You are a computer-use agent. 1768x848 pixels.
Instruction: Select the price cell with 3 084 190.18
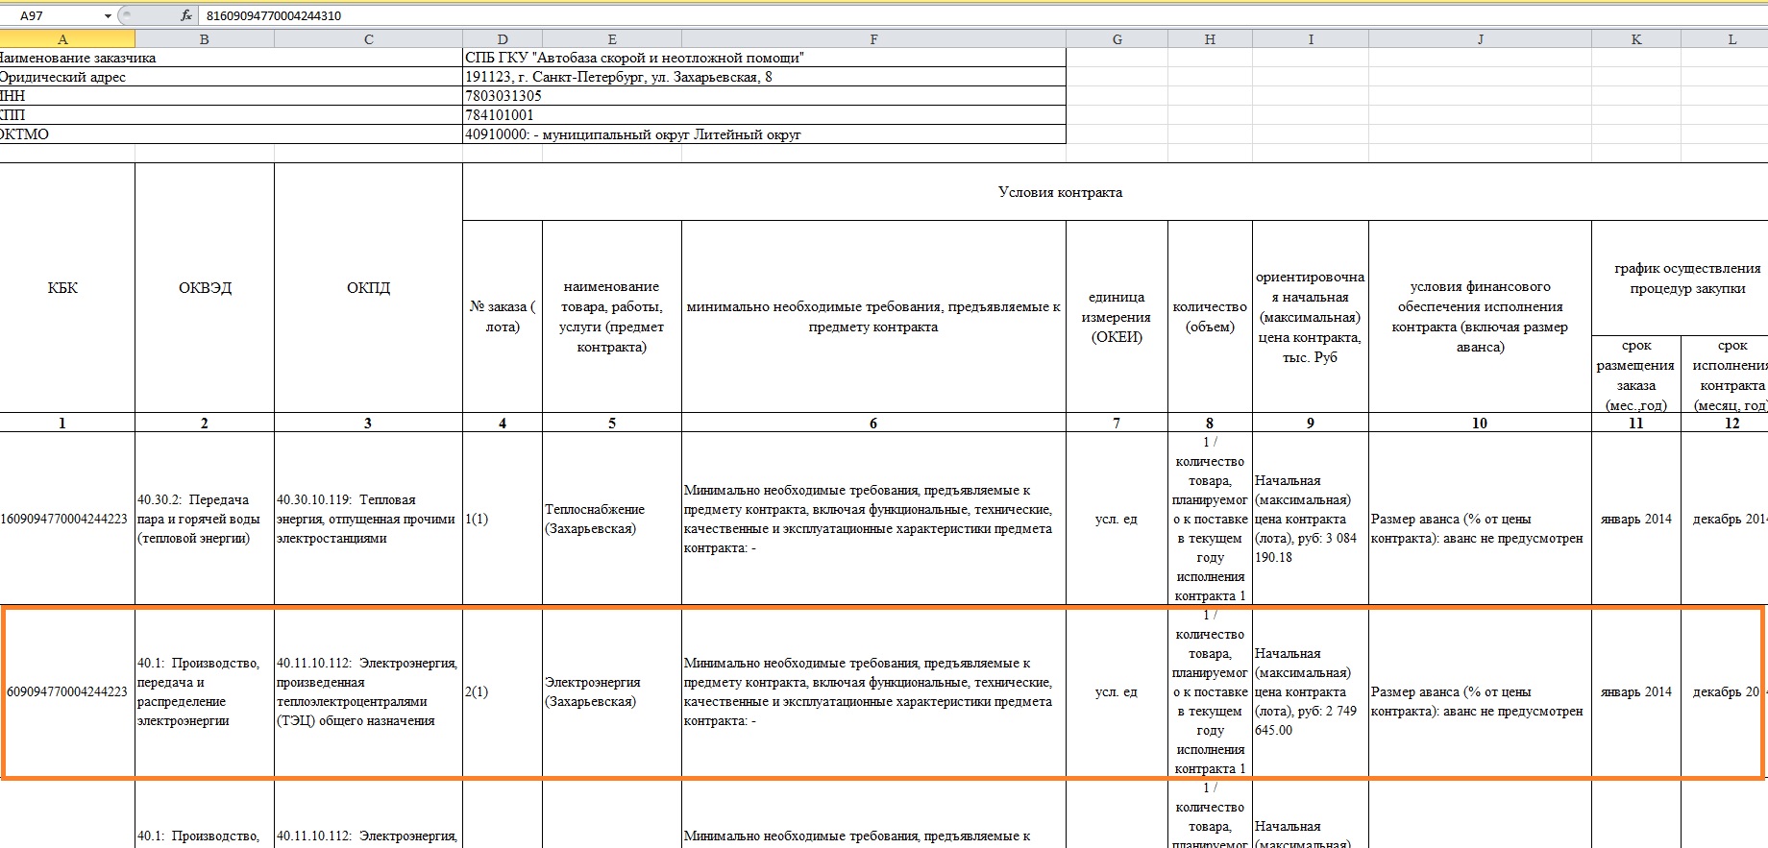(x=1311, y=519)
